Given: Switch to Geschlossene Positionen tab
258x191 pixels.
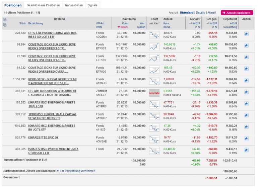Looking at the screenshot, I should 43,5.
